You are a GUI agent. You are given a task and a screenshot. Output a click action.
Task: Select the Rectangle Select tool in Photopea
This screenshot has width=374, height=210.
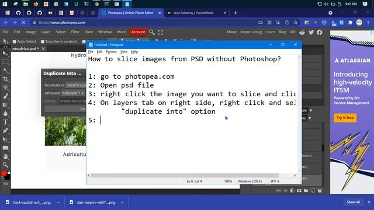tap(5, 62)
